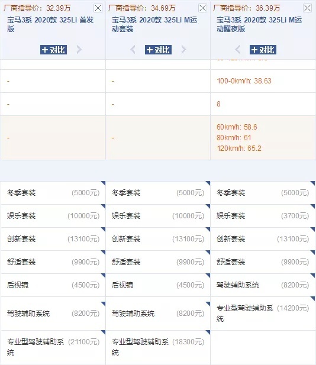This screenshot has width=316, height=365.
Task: Select 创新套装 (13100元) in 首发版 column
Action: click(x=53, y=239)
